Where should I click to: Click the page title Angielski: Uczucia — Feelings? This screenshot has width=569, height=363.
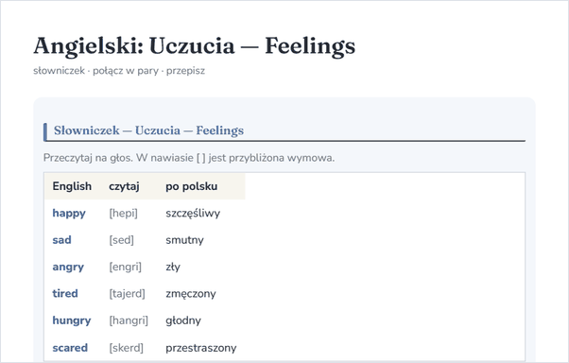coord(194,46)
